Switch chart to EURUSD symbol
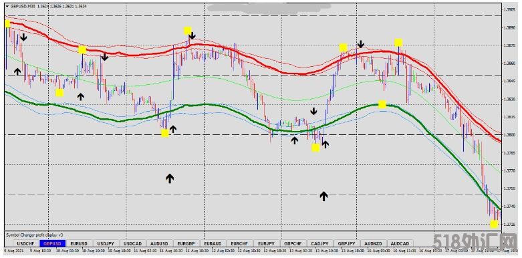 (79, 243)
